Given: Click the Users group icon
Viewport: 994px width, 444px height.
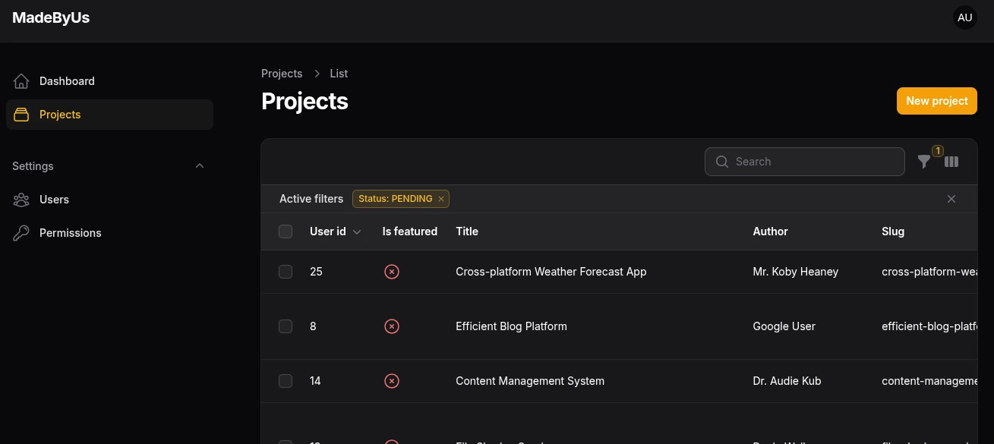Looking at the screenshot, I should tap(21, 200).
